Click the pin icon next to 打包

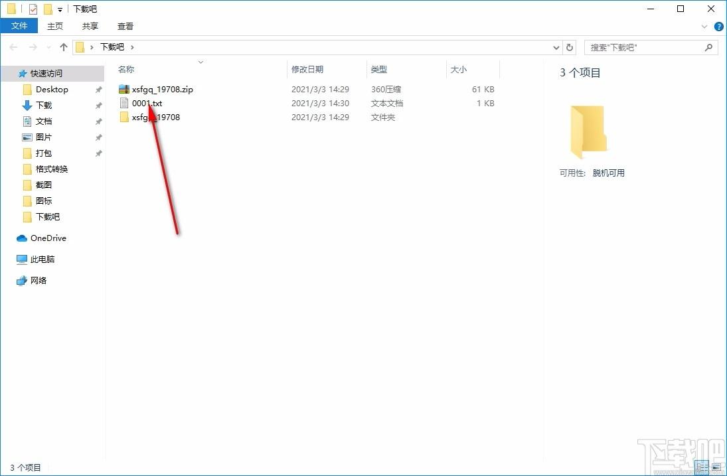click(x=98, y=153)
